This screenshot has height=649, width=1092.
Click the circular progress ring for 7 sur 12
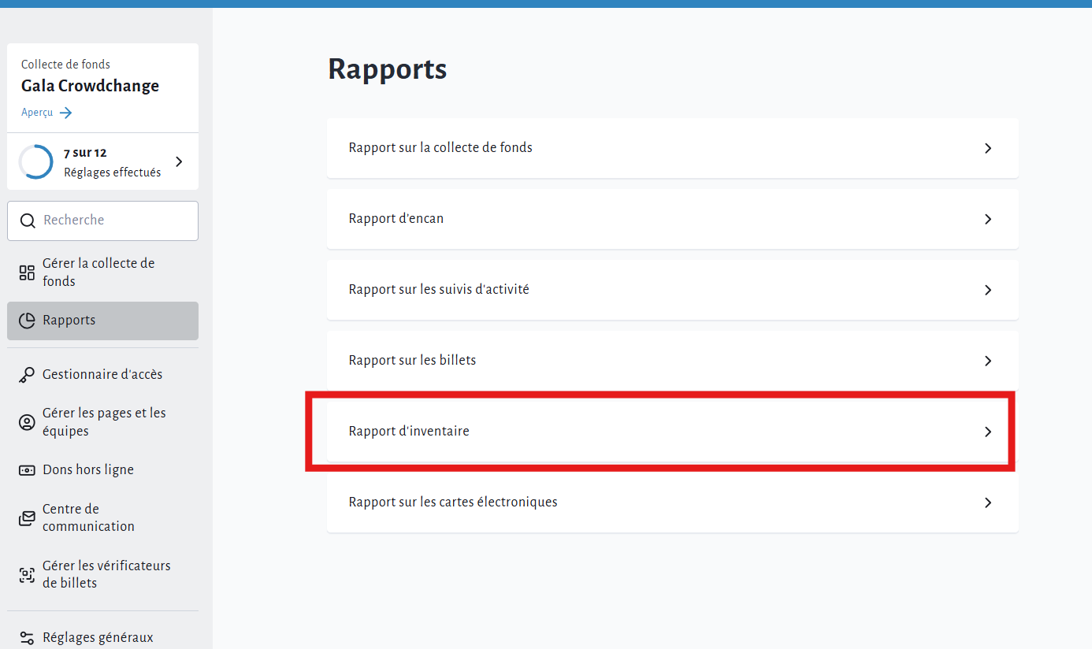[x=35, y=161]
